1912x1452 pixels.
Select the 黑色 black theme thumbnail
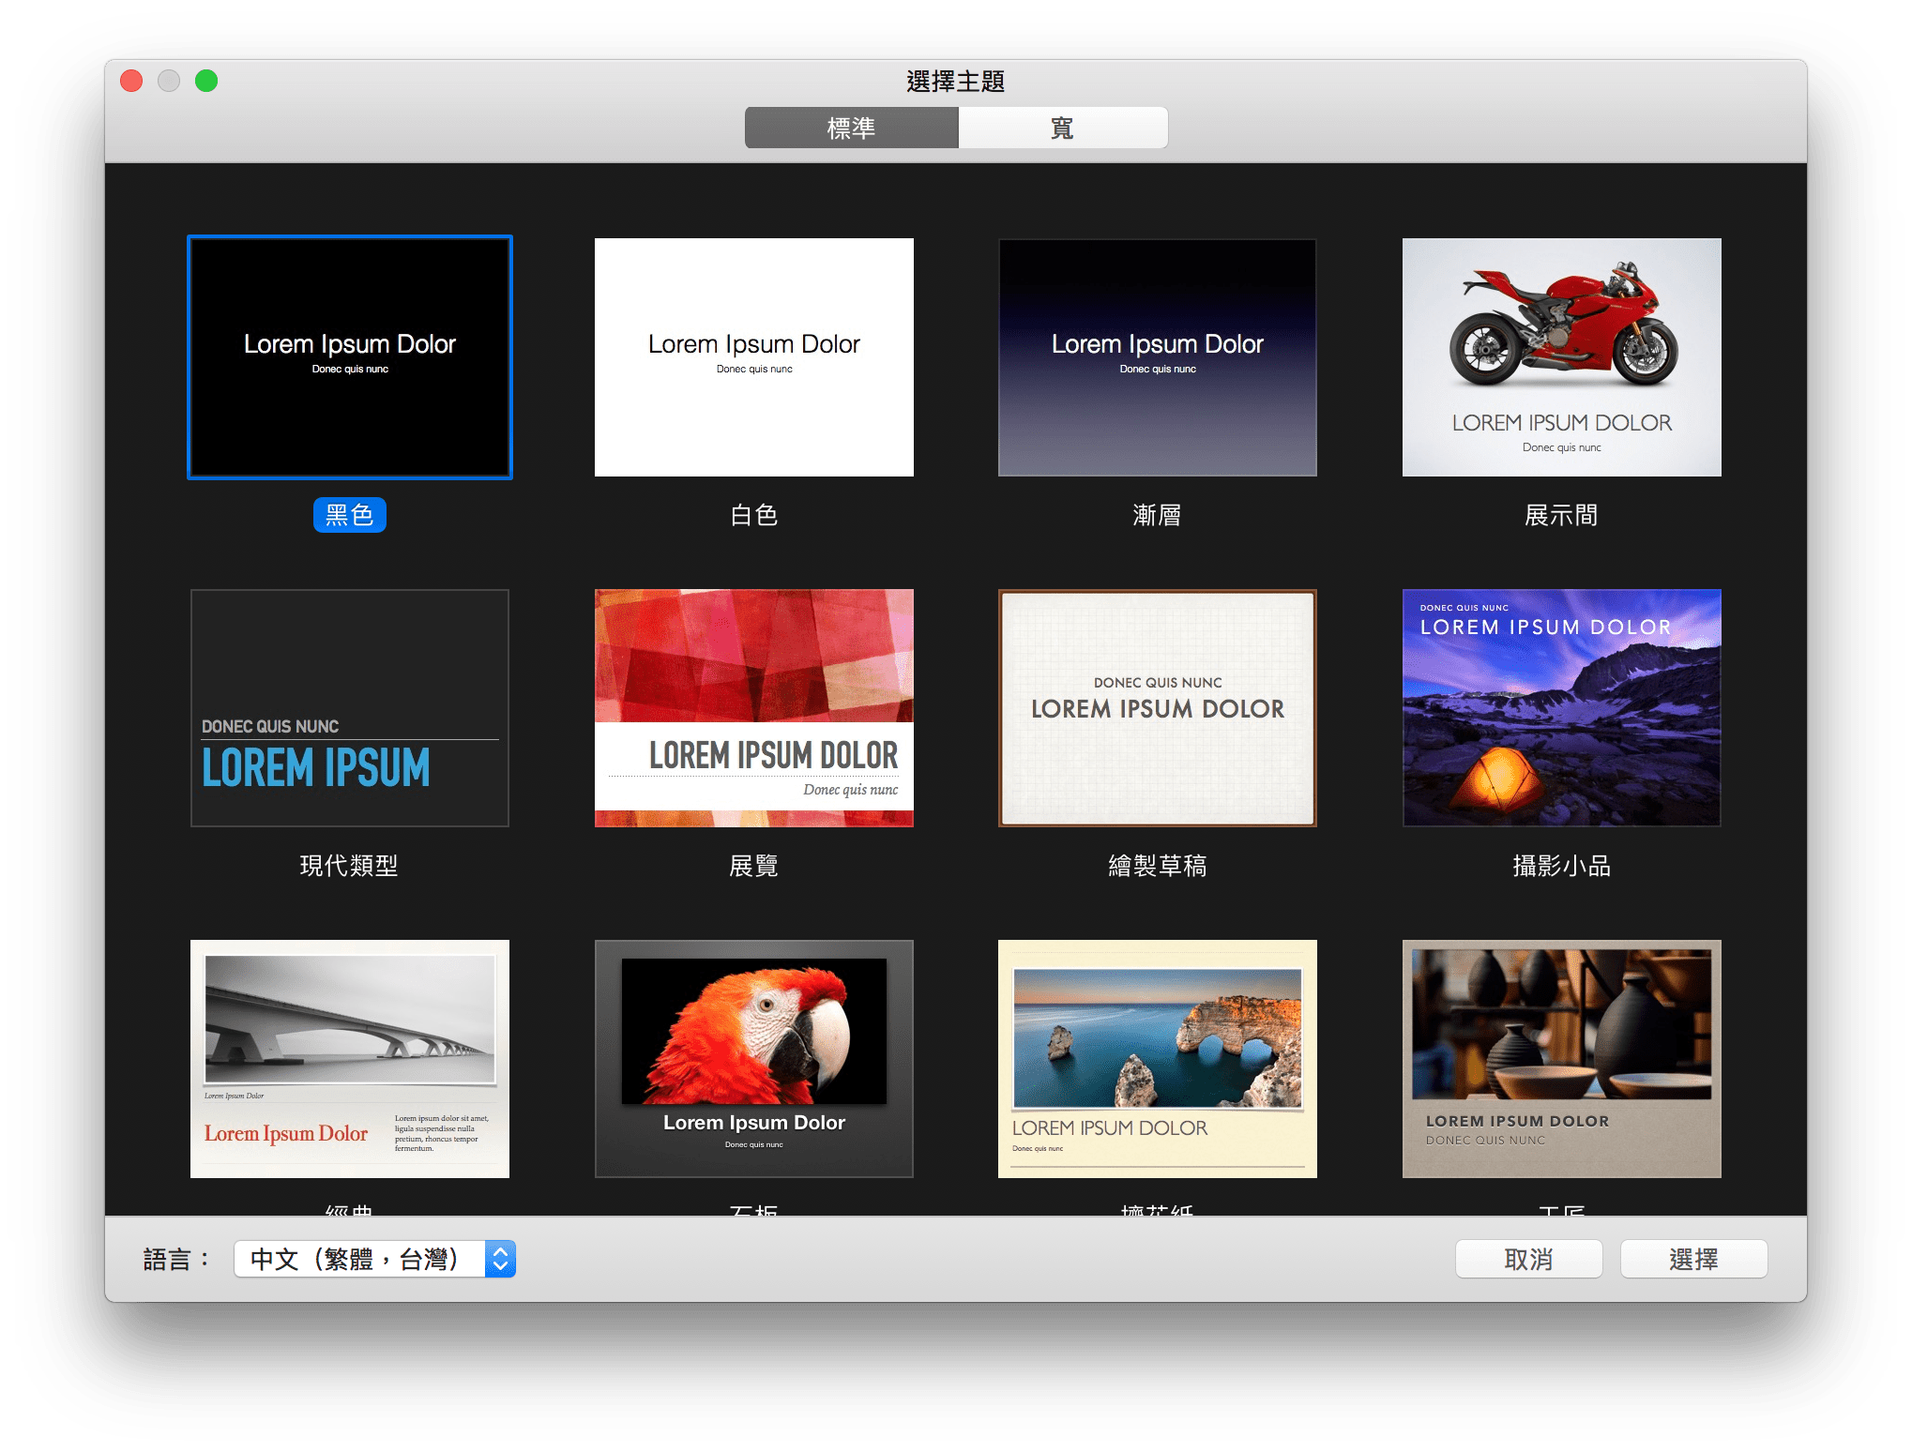pos(349,357)
